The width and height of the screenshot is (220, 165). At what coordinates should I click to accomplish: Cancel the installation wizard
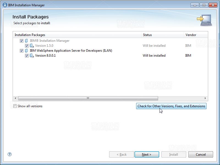point(201,154)
